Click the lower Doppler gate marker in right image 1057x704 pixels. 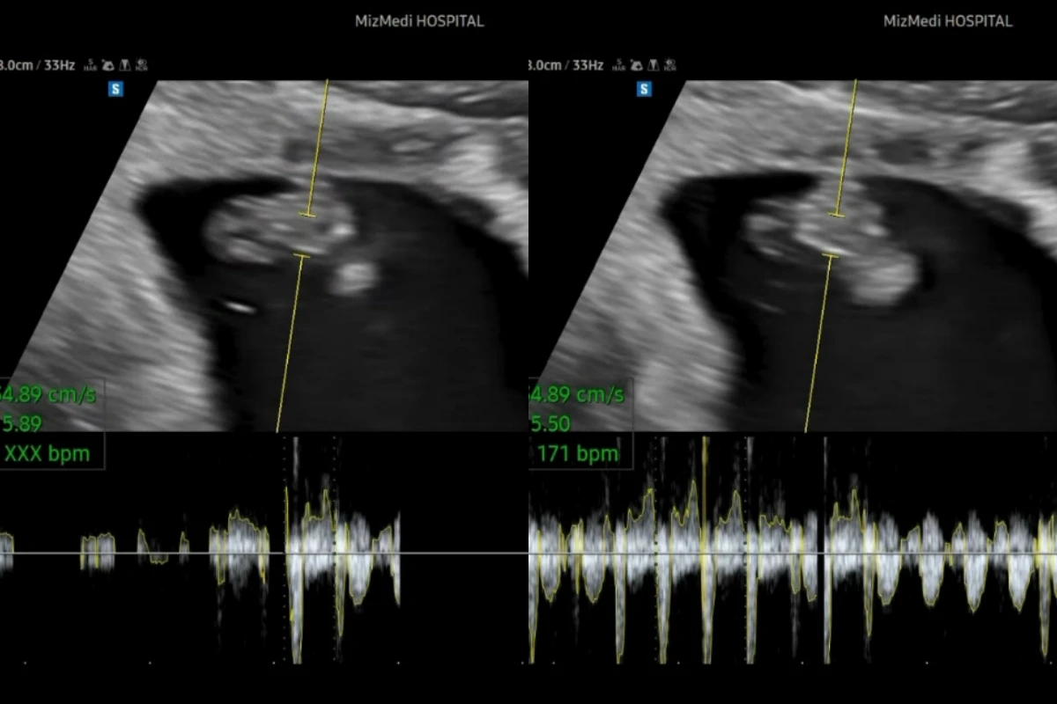point(829,256)
